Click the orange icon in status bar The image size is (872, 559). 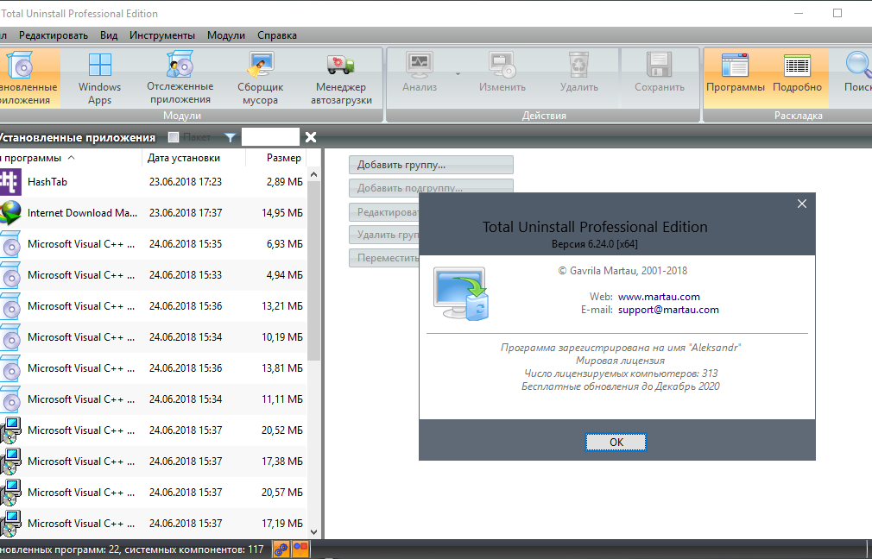300,549
